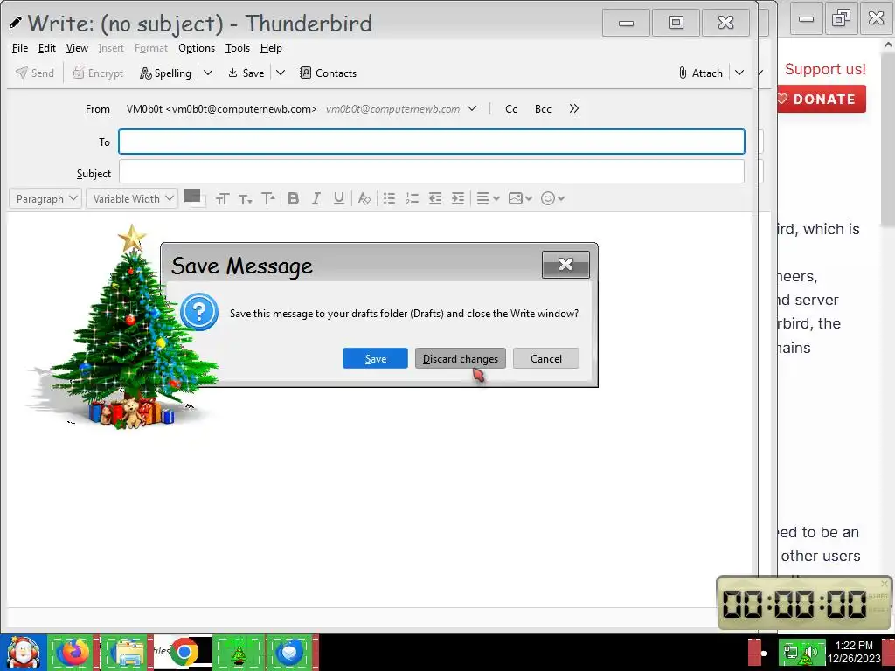Run the Spelling check

coord(165,73)
